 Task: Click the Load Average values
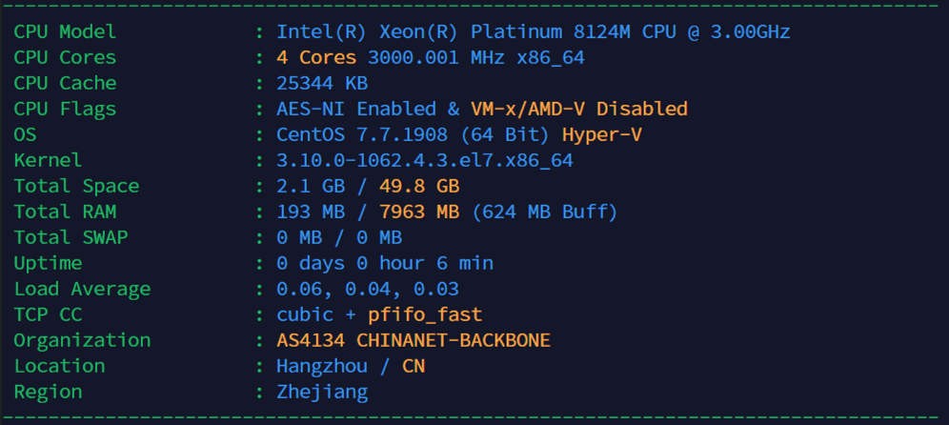(x=368, y=289)
